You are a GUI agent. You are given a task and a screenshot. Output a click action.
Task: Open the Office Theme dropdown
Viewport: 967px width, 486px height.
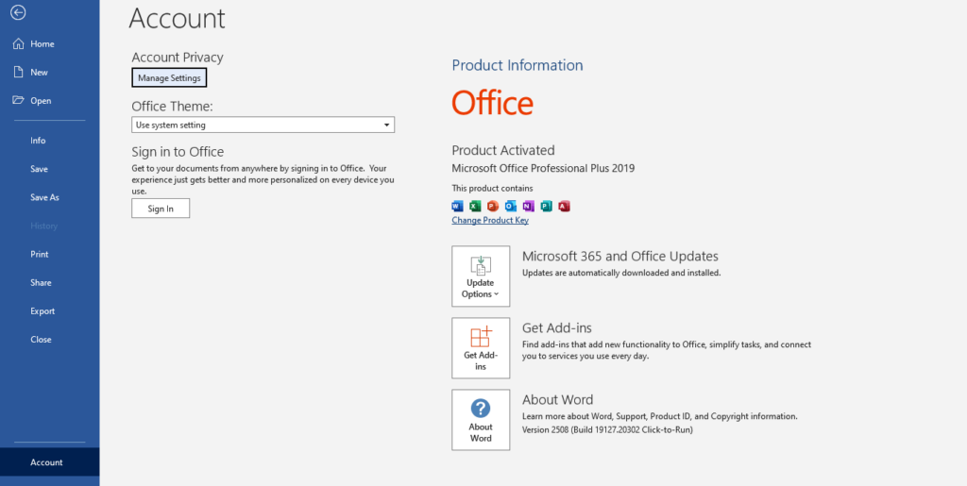pos(263,126)
